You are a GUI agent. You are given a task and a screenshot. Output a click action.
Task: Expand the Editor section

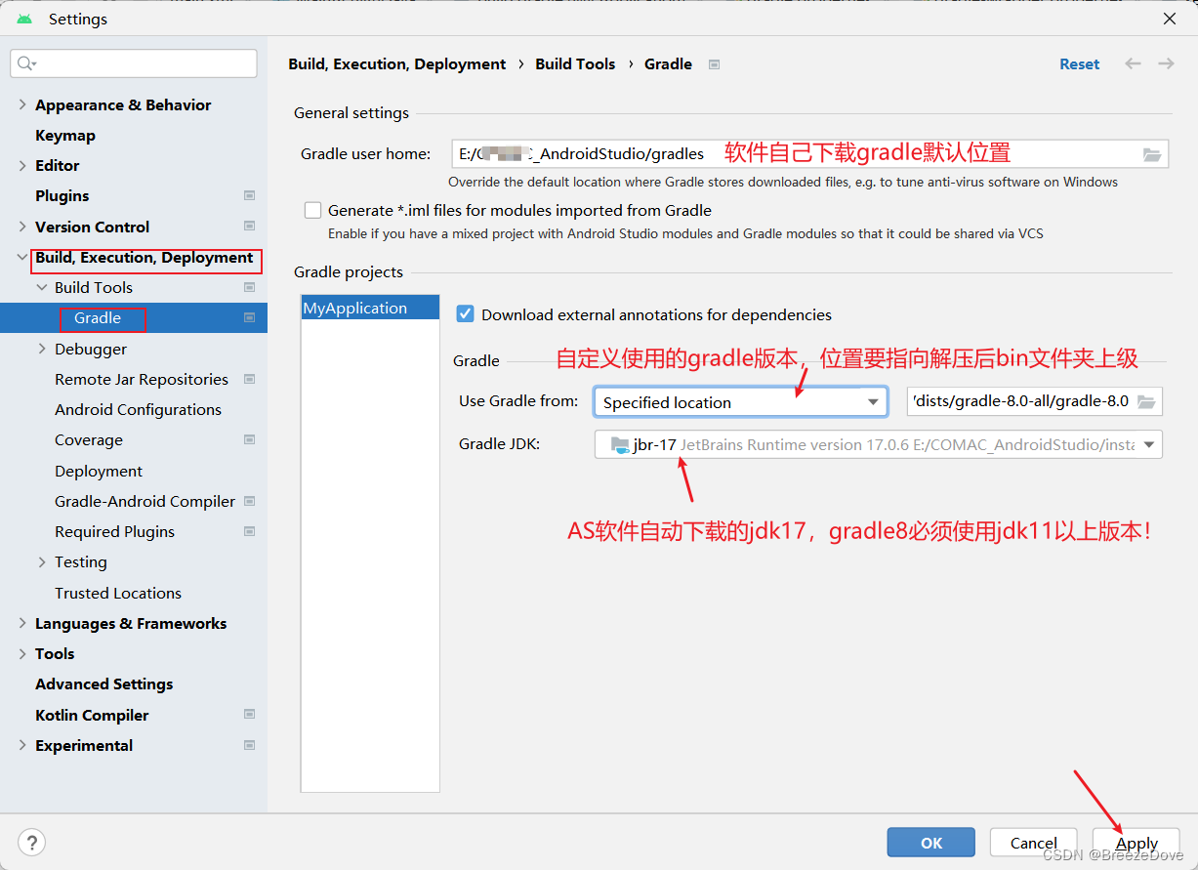pos(21,165)
